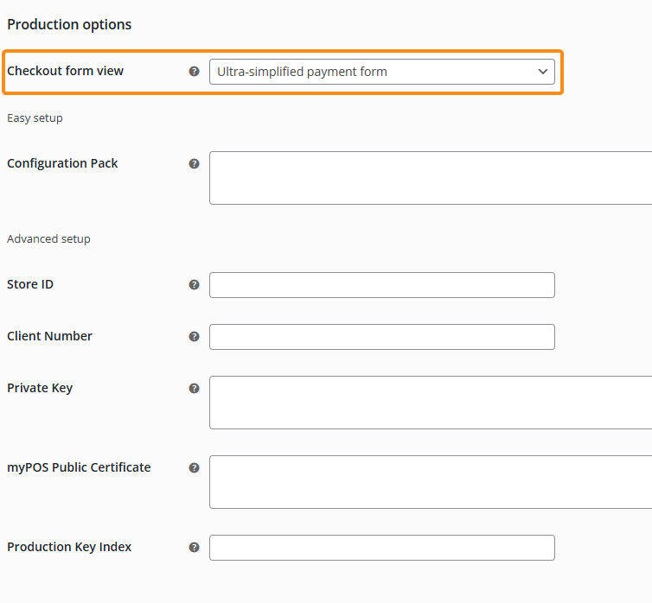Focus the Configuration Pack text area
This screenshot has width=652, height=603.
[x=430, y=178]
